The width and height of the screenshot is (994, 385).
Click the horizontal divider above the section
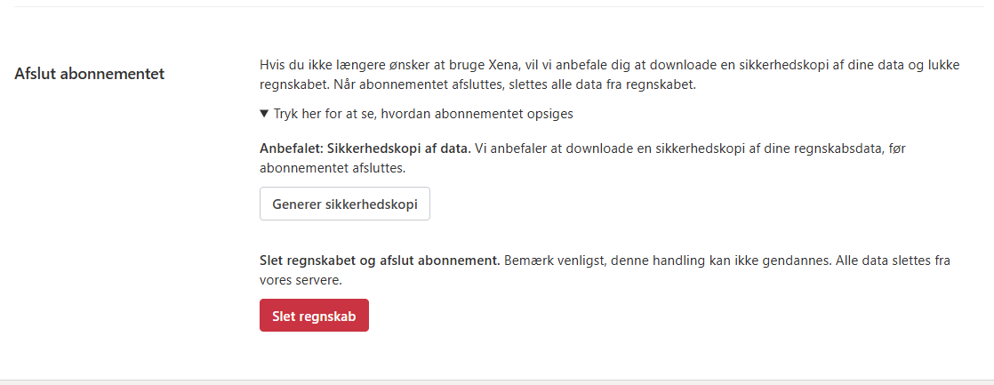(x=497, y=6)
